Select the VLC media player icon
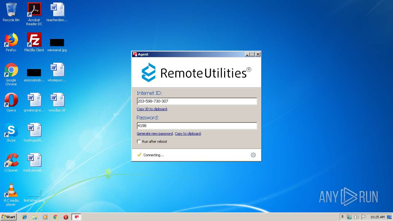Viewport: 393px width, 221px height. pos(11,195)
